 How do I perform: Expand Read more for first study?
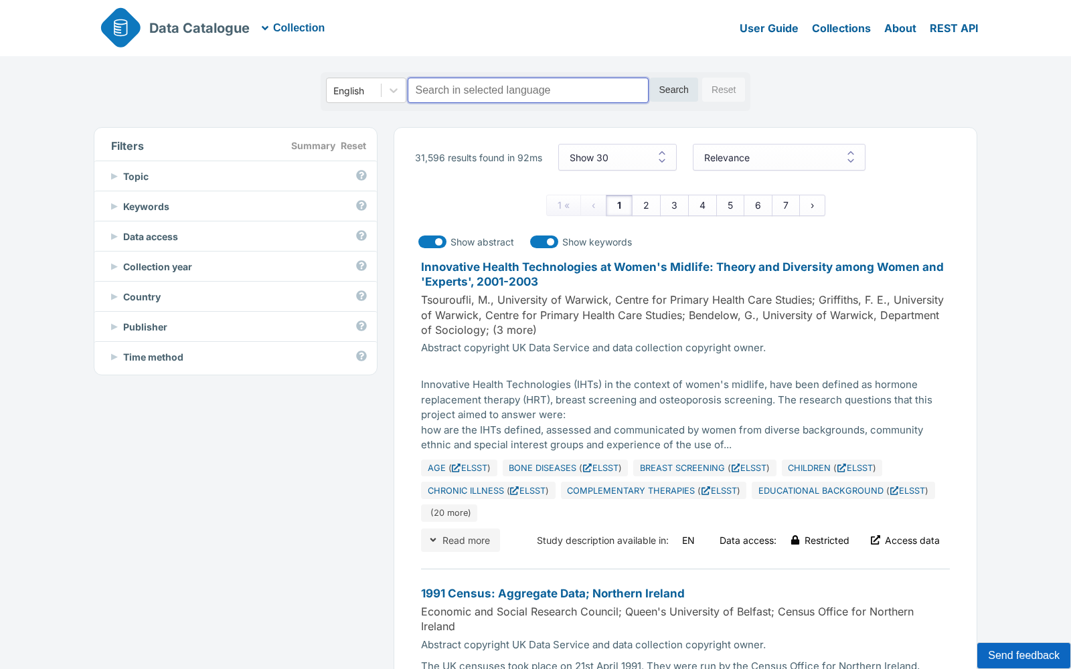(461, 540)
